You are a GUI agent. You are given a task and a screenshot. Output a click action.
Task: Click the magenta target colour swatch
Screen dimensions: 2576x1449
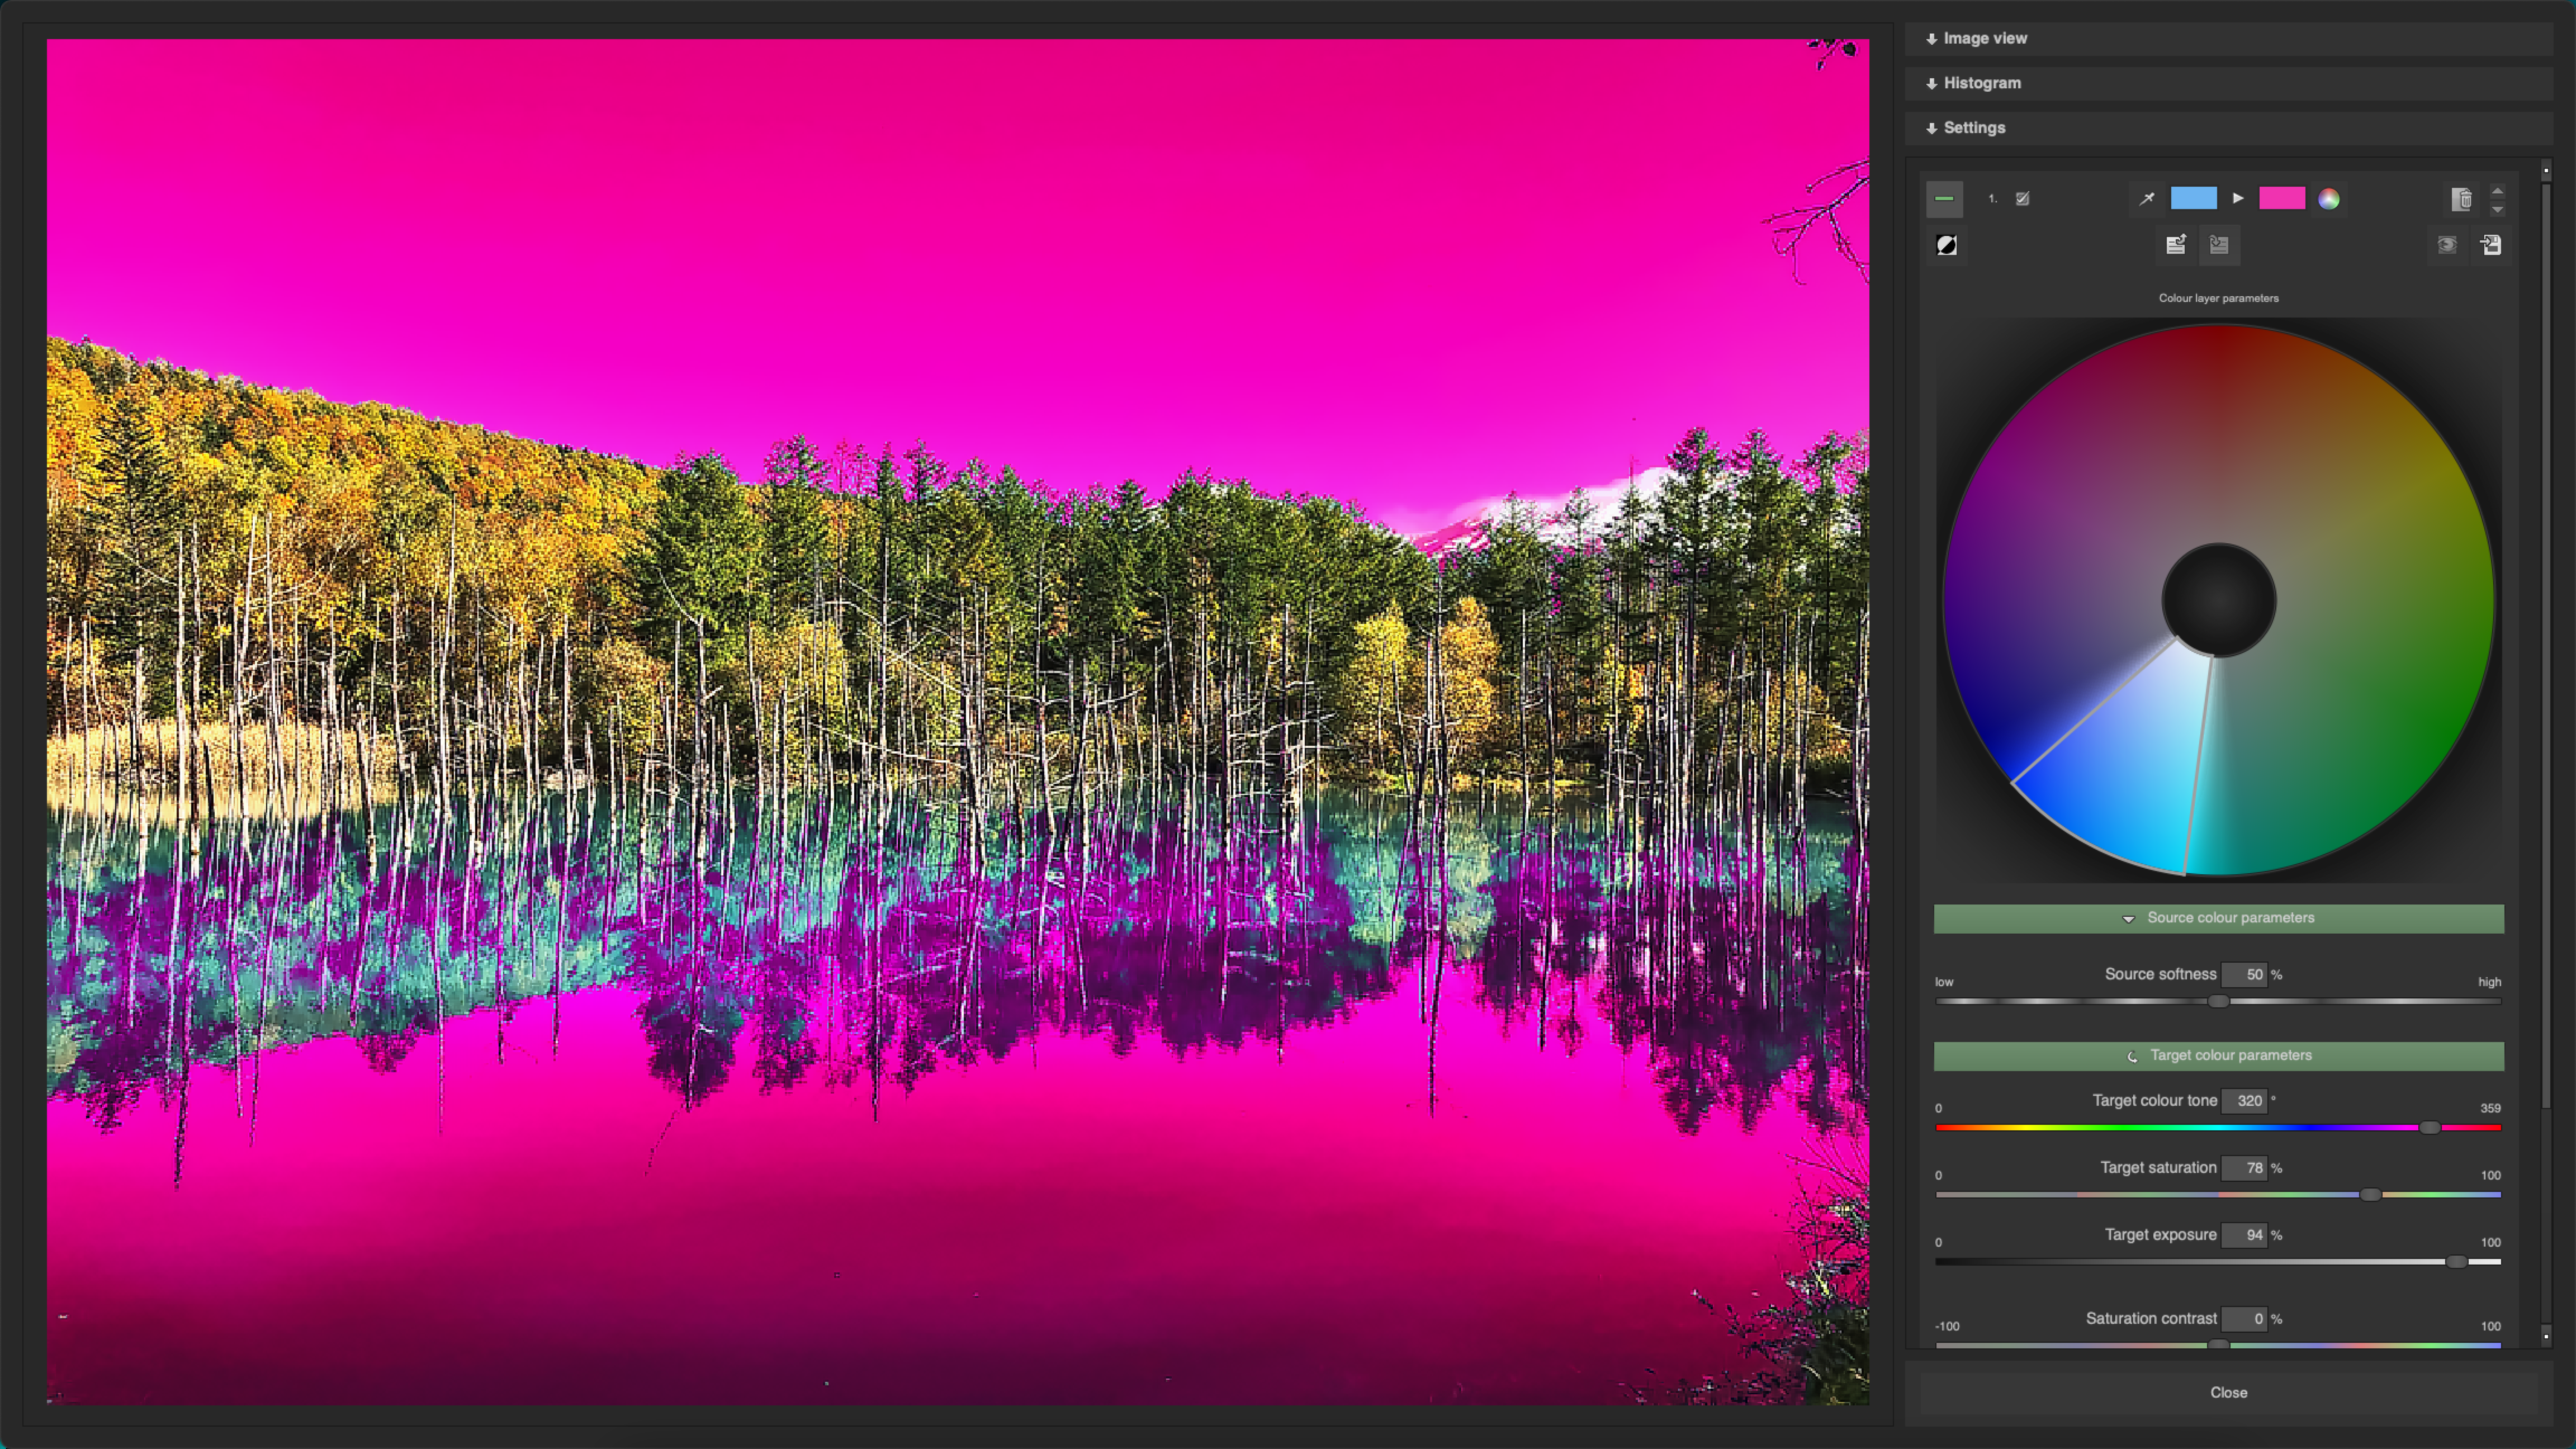point(2283,198)
